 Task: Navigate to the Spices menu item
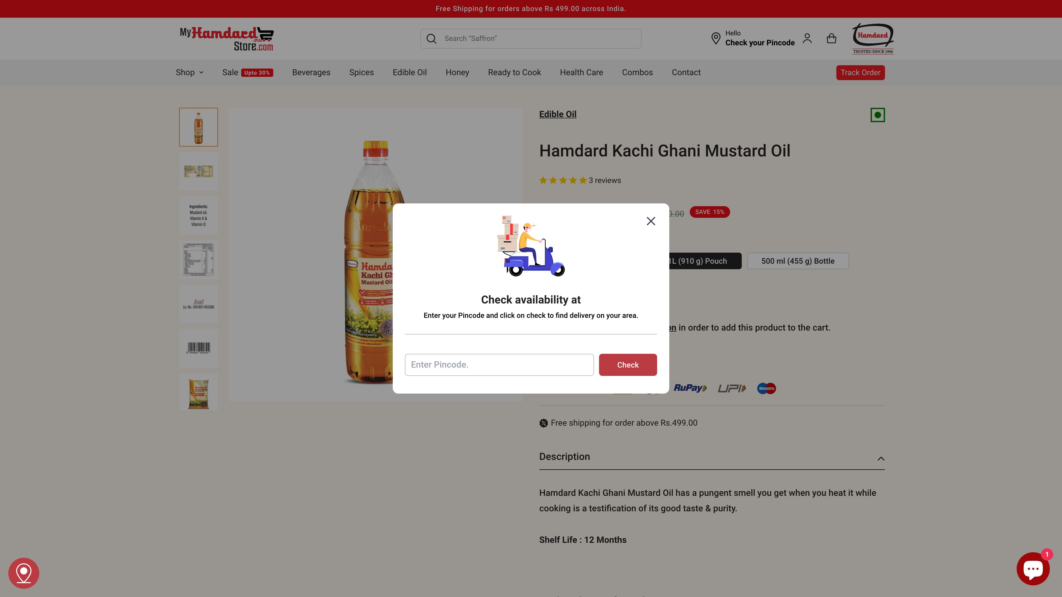(361, 72)
